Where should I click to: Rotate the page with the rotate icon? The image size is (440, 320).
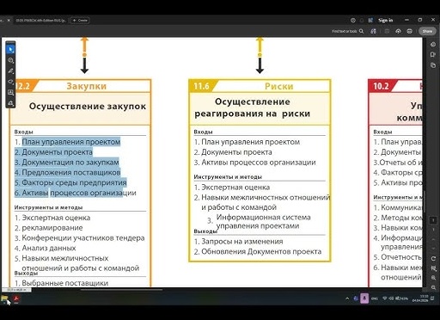click(433, 258)
